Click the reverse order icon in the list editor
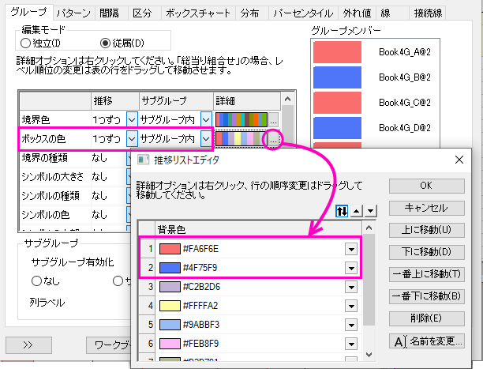 (342, 211)
